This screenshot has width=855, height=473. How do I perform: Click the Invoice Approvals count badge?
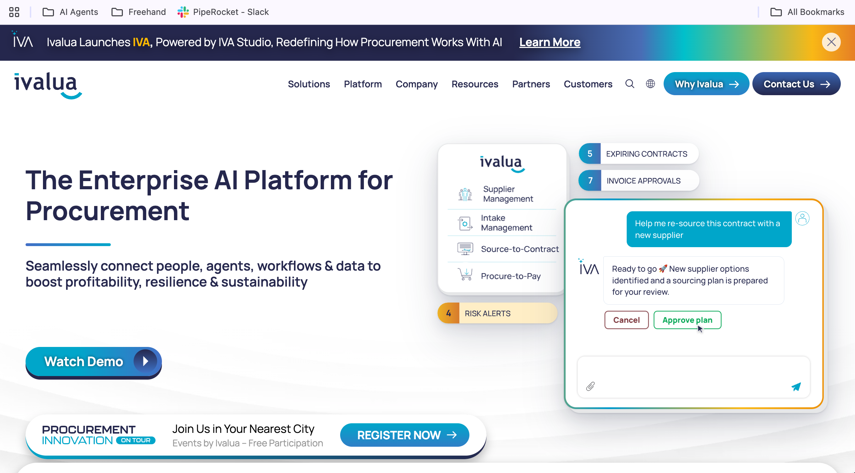pos(590,181)
